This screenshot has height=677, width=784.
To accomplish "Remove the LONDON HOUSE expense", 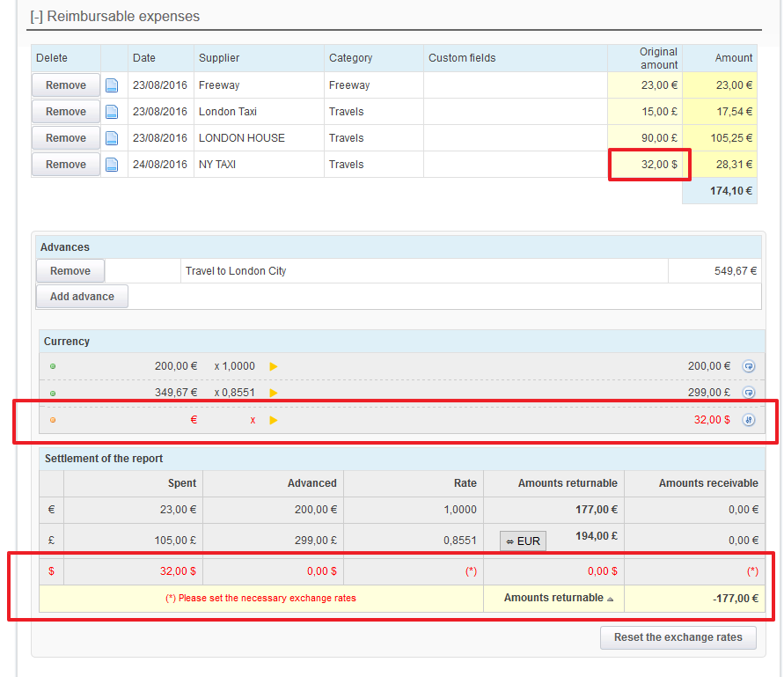I will [66, 138].
